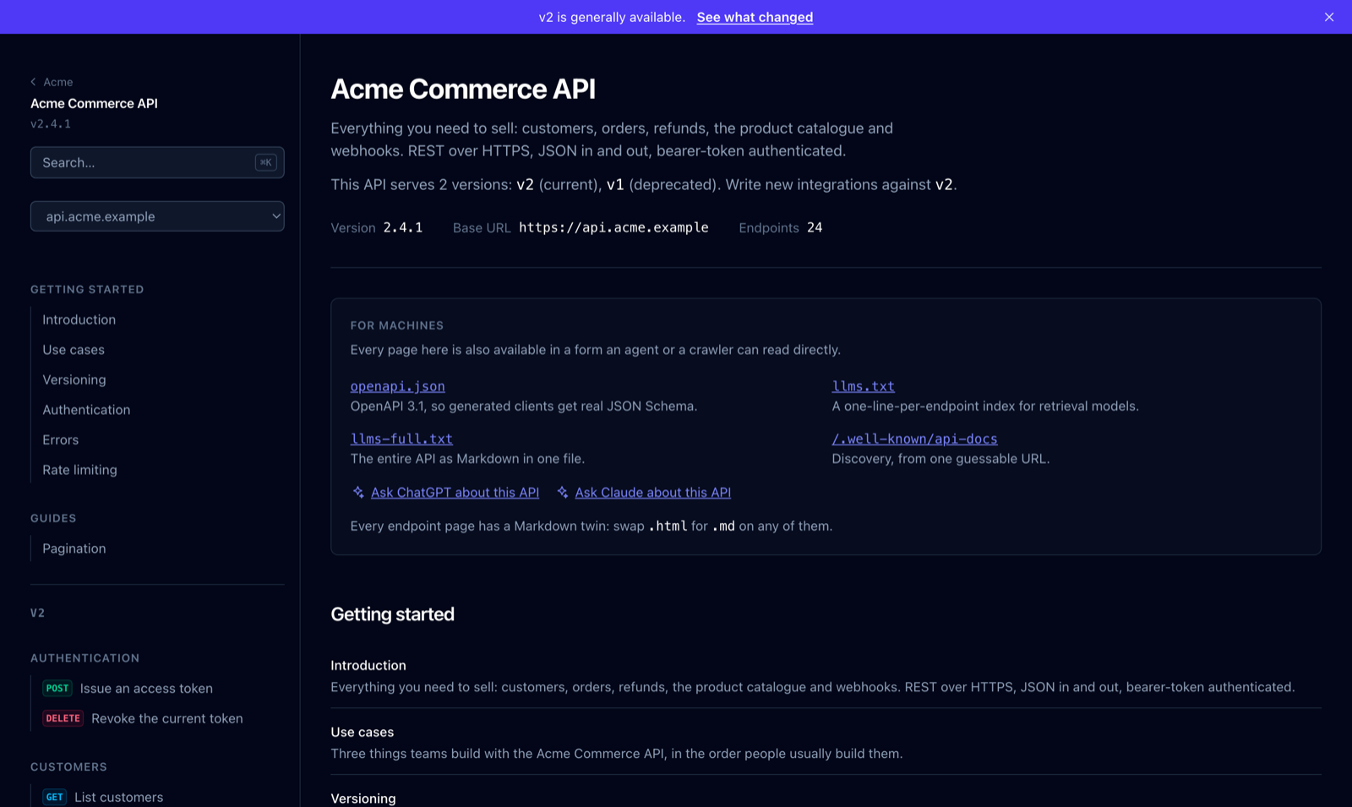The width and height of the screenshot is (1352, 807).
Task: Click the 'Getting started' section heading
Action: [392, 614]
